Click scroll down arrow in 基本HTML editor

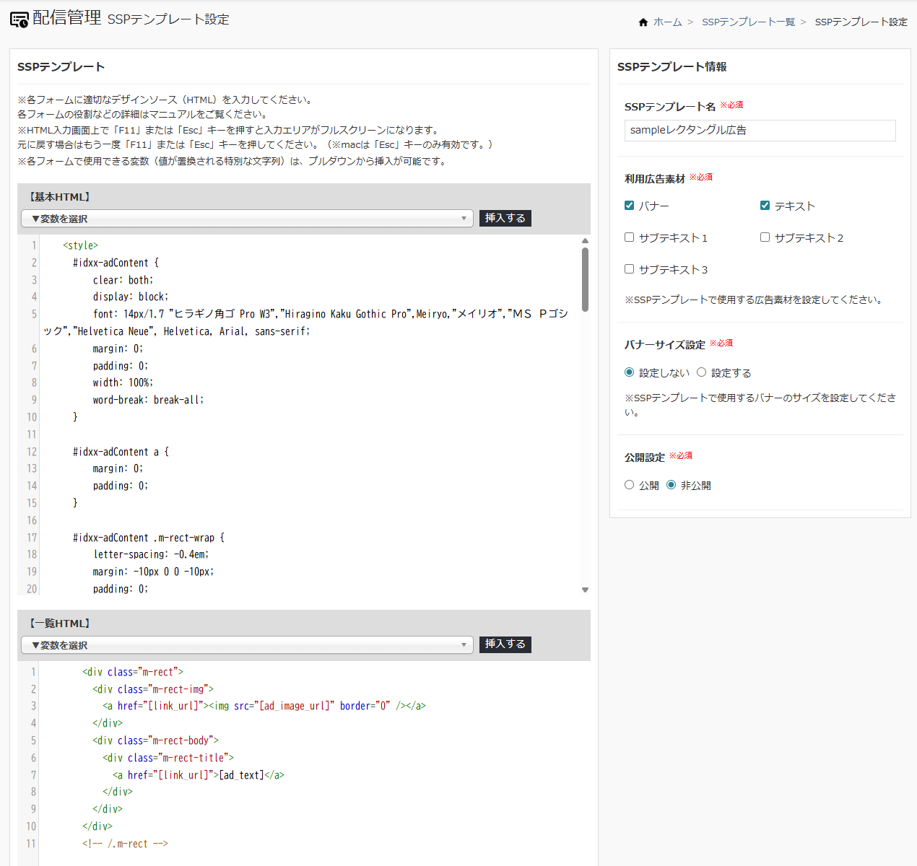pos(585,590)
